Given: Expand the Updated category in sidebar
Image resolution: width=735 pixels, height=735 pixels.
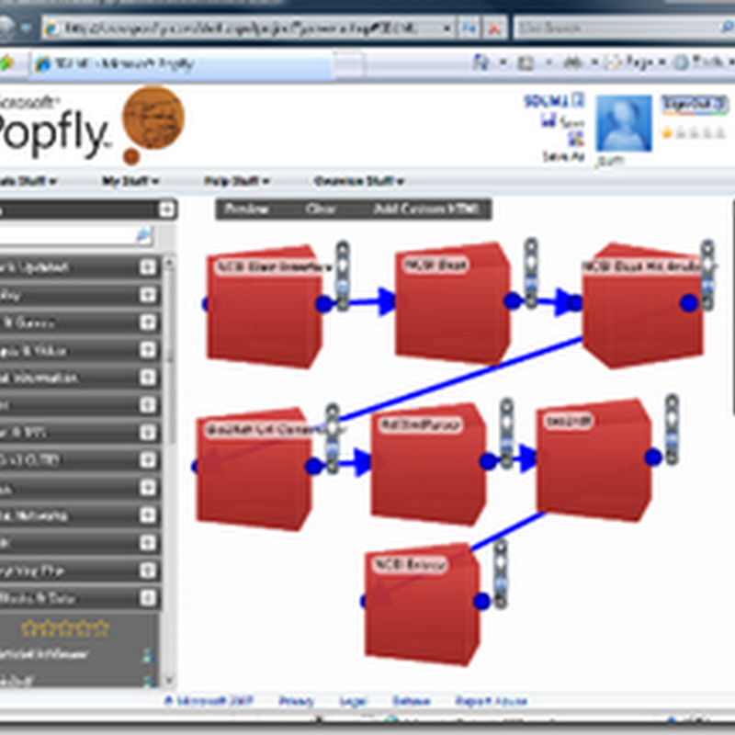Looking at the screenshot, I should point(148,267).
